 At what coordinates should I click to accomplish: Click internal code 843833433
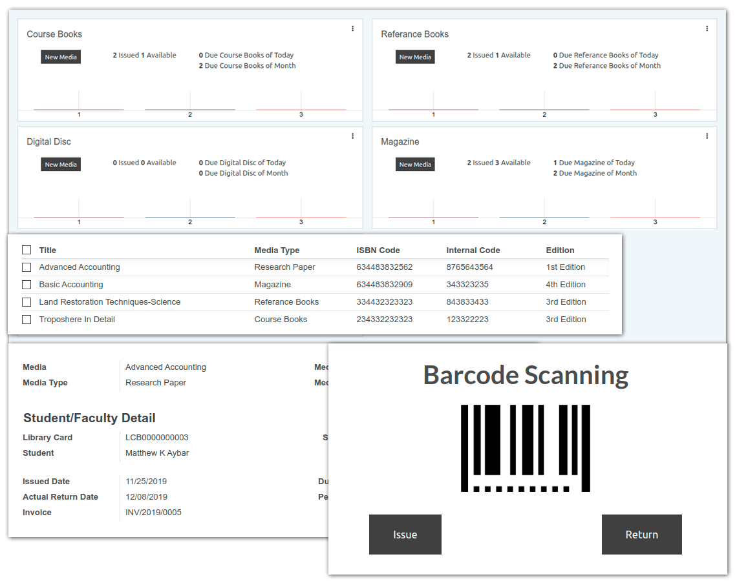pyautogui.click(x=467, y=301)
